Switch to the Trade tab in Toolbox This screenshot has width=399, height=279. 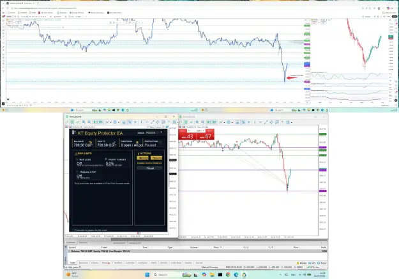click(73, 262)
